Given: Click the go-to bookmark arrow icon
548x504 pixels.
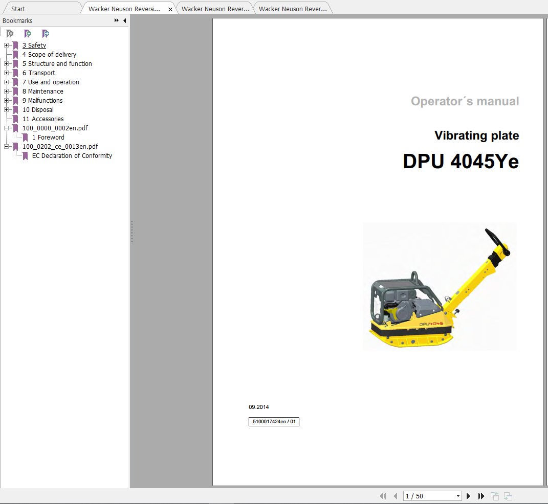Looking at the screenshot, I should 45,34.
